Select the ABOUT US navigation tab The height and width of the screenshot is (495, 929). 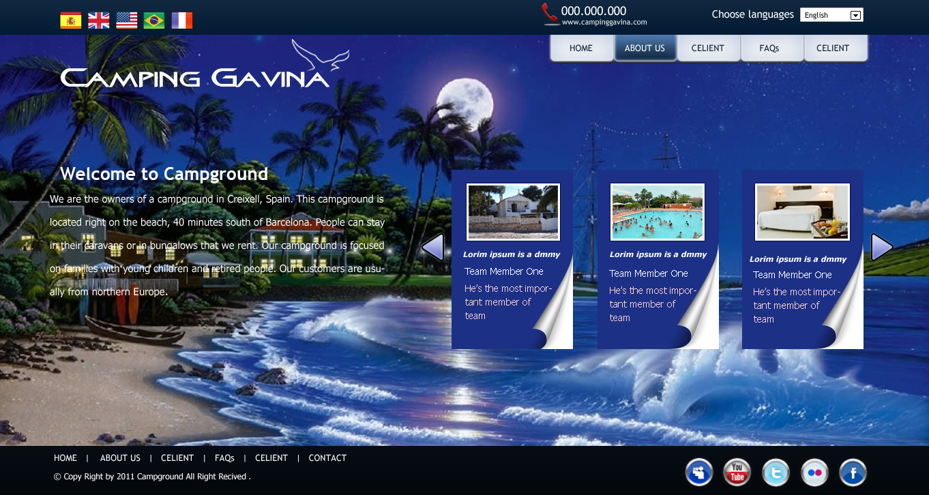click(645, 48)
